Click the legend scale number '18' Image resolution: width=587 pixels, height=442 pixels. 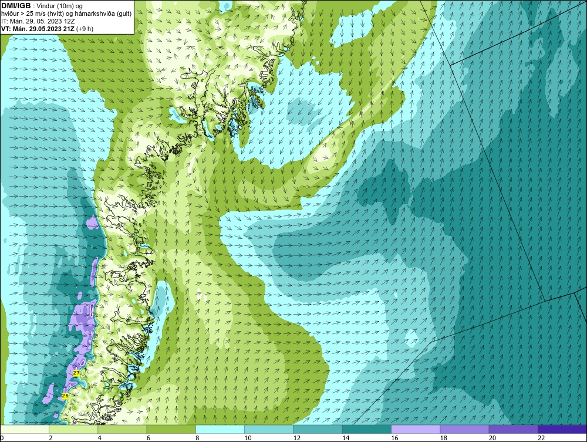click(x=444, y=438)
